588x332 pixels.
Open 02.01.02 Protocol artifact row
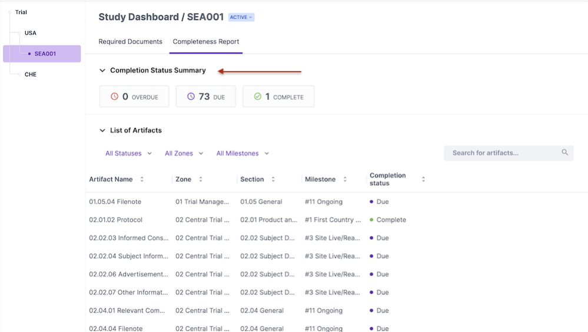[x=115, y=220]
